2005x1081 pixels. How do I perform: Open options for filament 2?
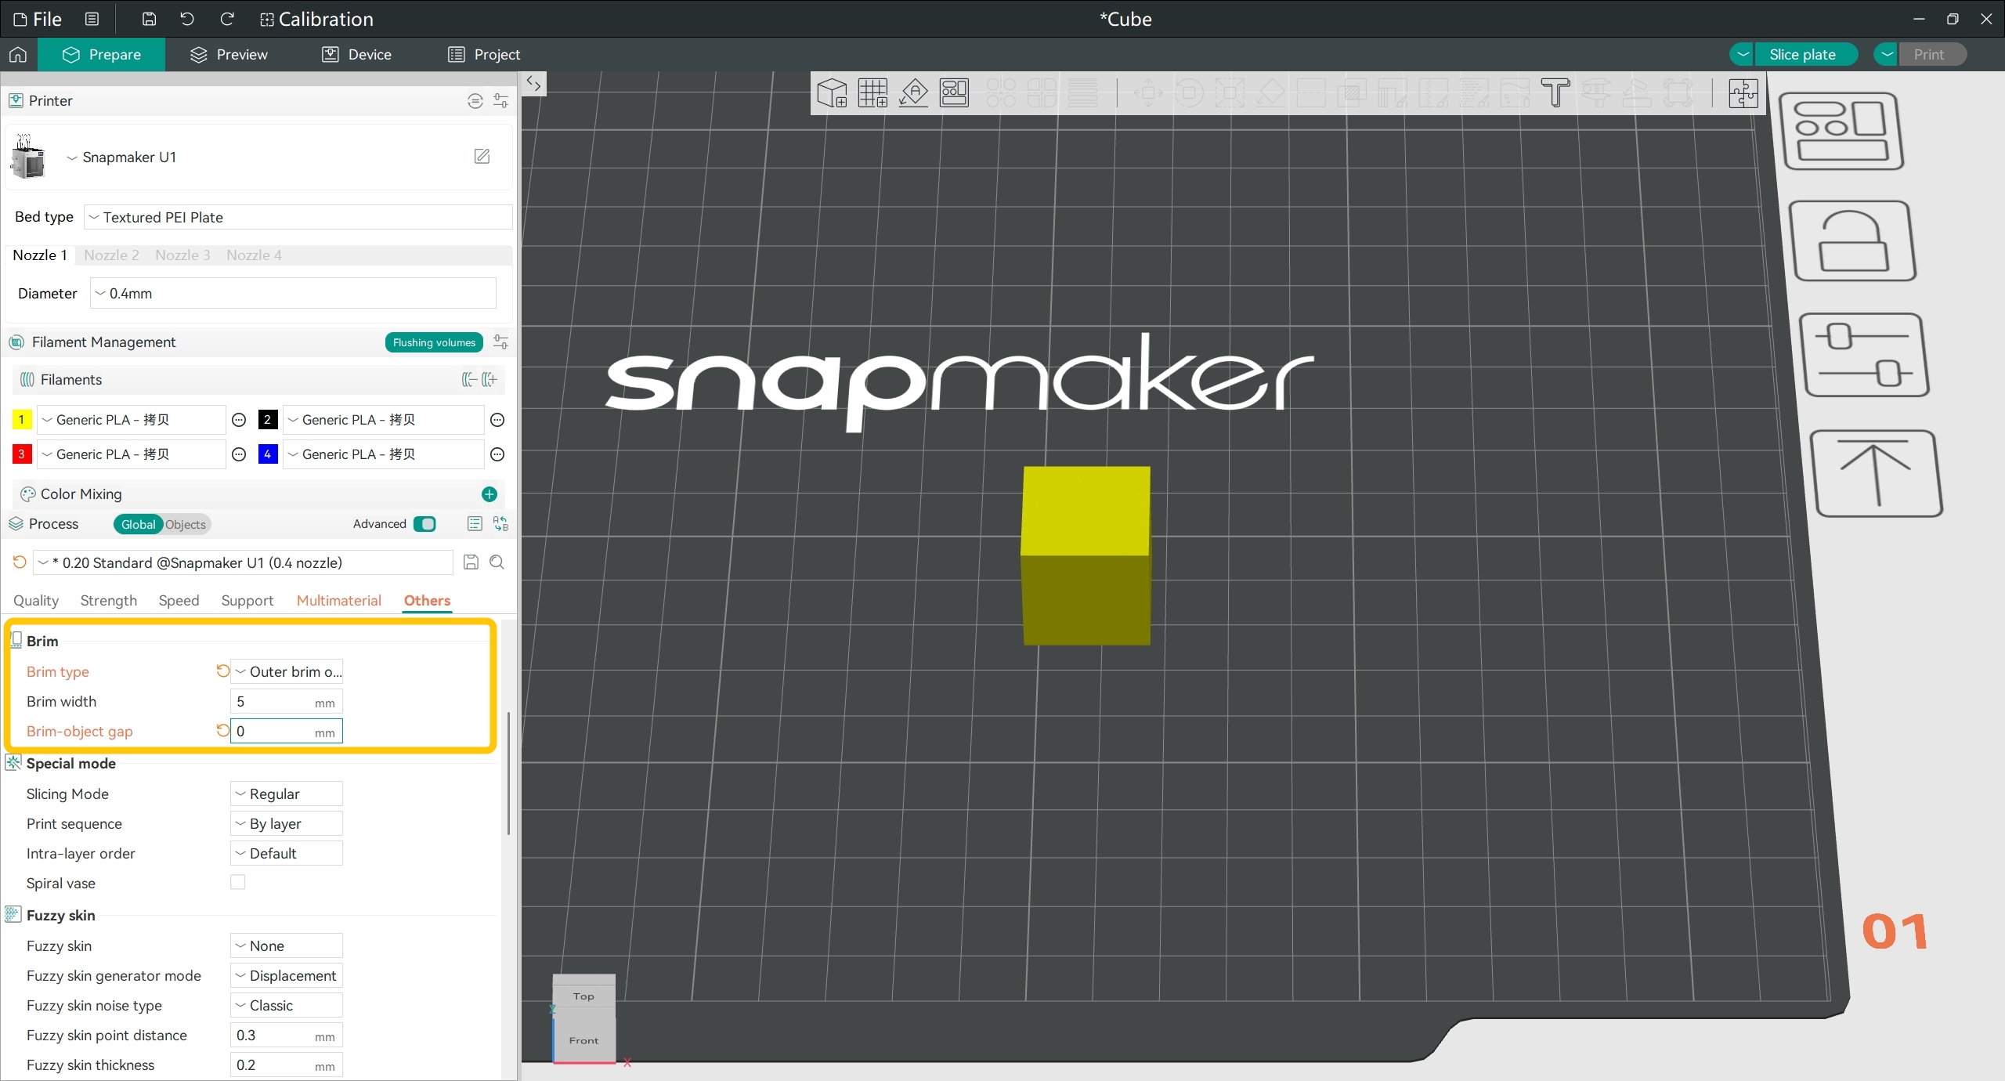tap(497, 421)
